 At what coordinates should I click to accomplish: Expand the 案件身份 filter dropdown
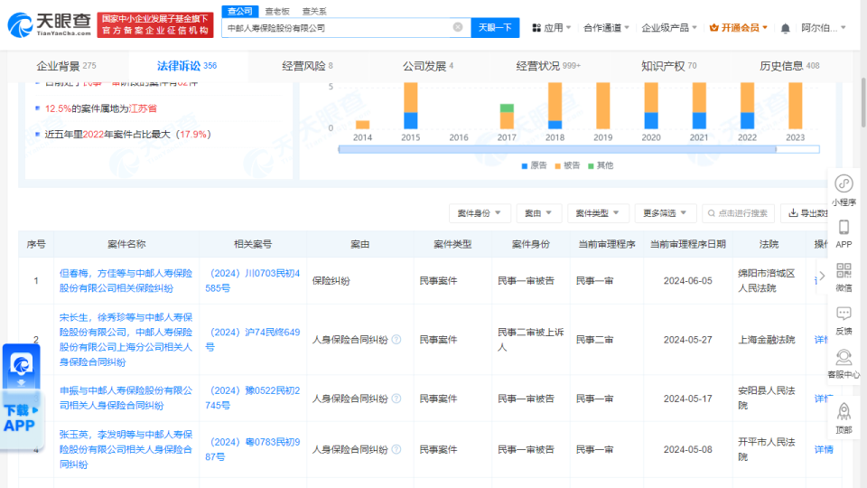coord(480,213)
